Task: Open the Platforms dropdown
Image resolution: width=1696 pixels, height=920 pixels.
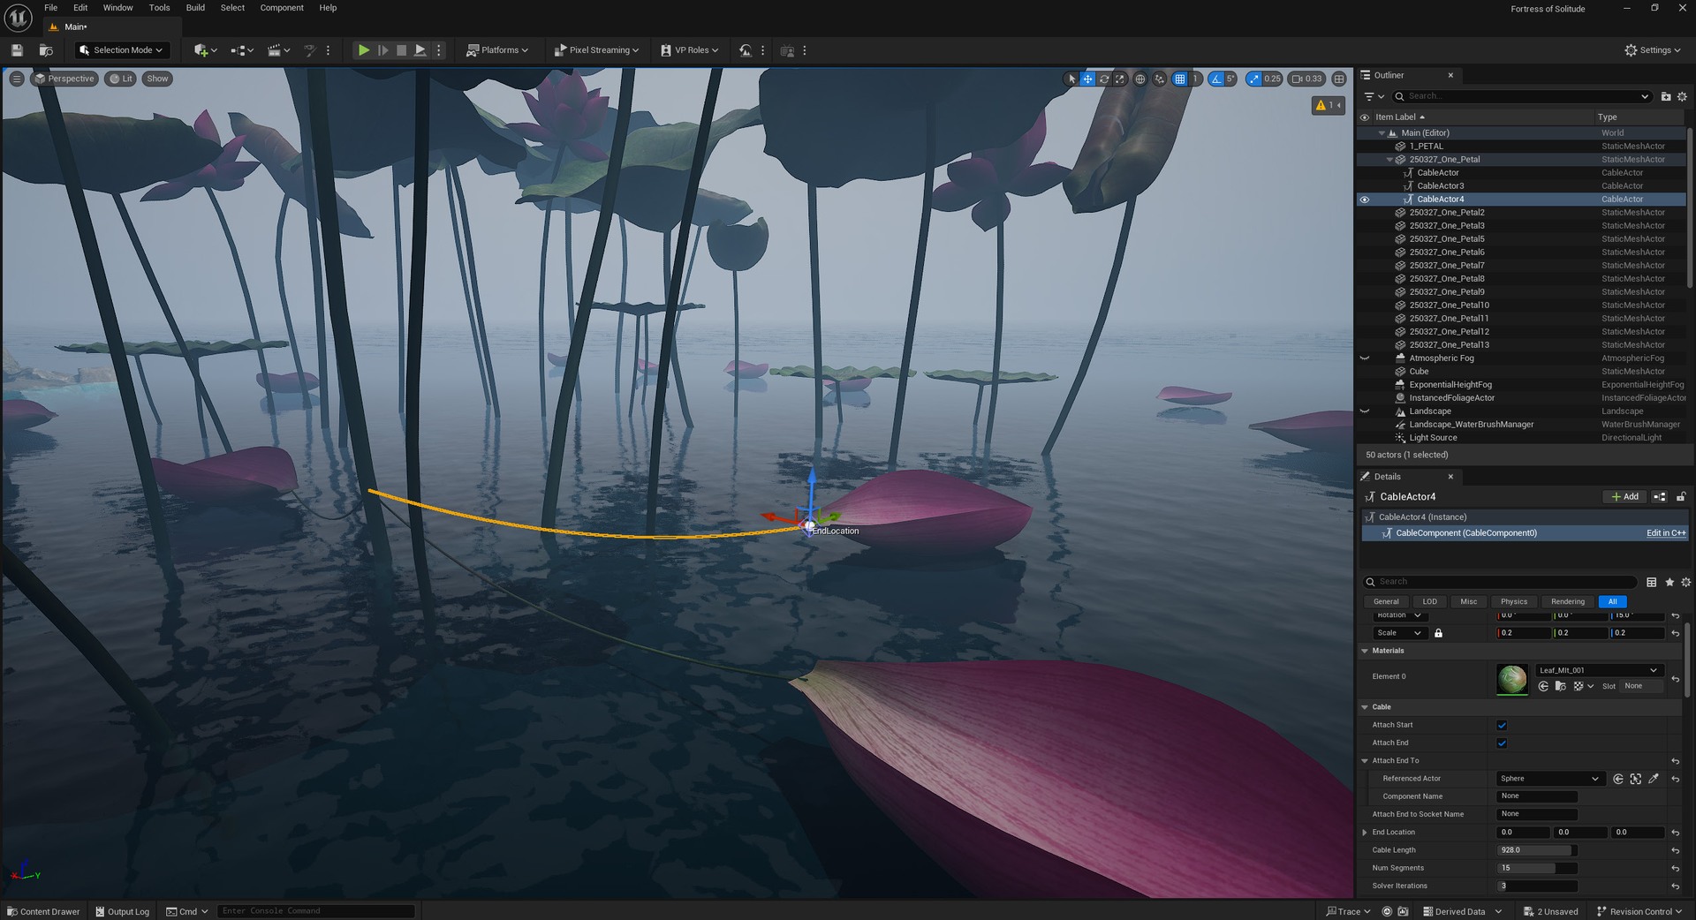Action: click(497, 50)
